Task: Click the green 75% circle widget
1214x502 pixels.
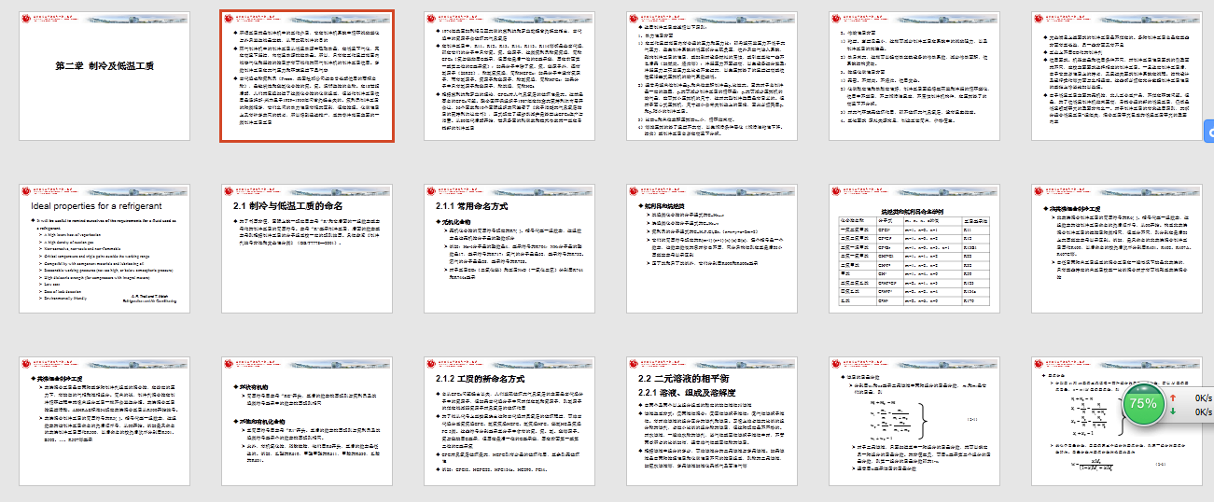Action: point(1143,404)
